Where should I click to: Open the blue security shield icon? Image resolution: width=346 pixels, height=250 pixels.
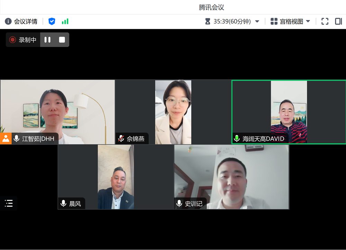point(52,21)
